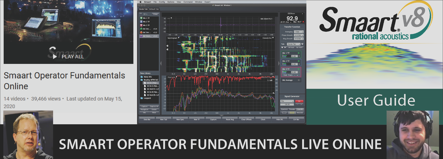443x159 pixels.
Task: Open the Mag Smooth dropdown
Action: tap(298, 39)
